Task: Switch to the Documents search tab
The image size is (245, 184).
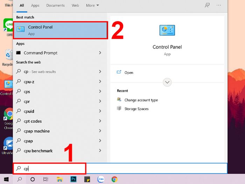Action: pos(55,6)
